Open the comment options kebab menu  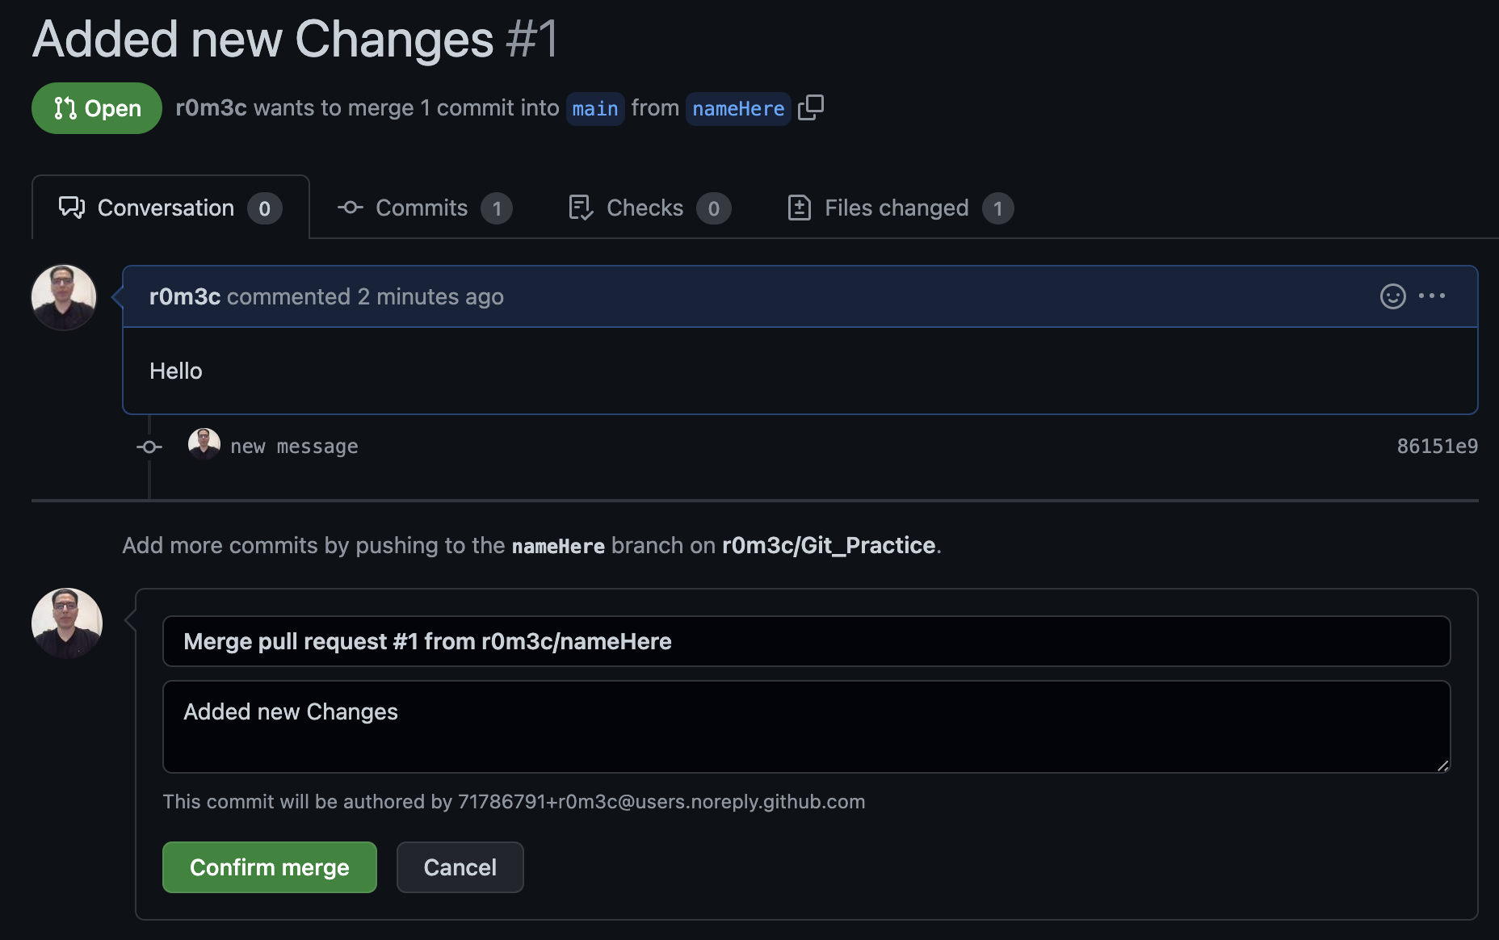[1433, 296]
